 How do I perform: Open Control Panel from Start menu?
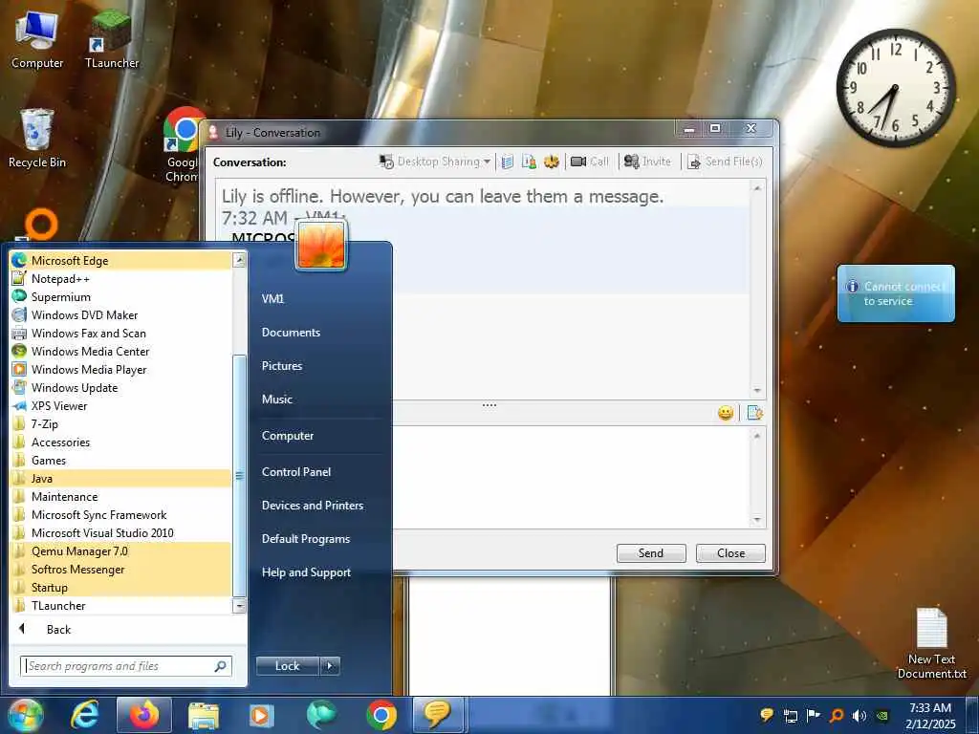(x=296, y=472)
